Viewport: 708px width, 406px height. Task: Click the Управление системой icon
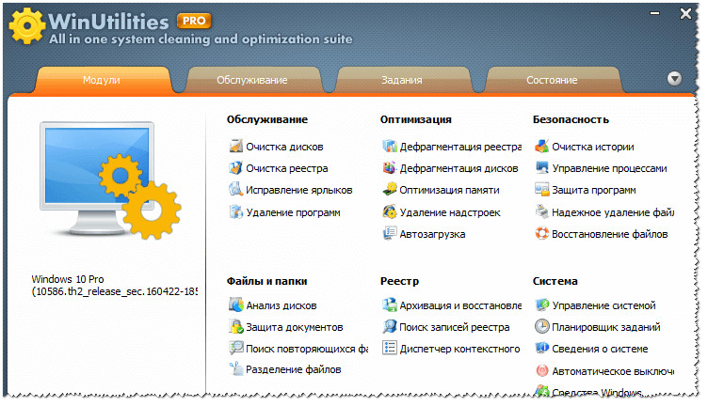pos(542,304)
